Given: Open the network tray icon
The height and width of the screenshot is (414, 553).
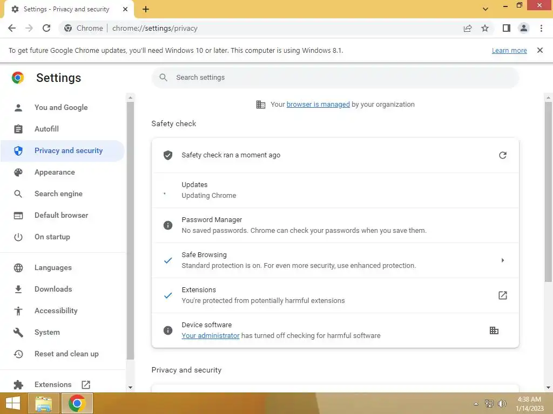Looking at the screenshot, I should pyautogui.click(x=489, y=403).
